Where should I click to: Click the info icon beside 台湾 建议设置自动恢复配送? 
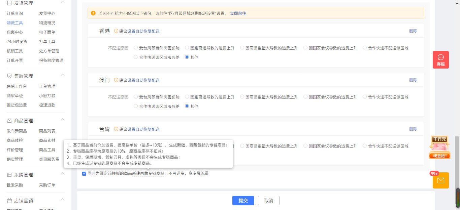(116, 129)
